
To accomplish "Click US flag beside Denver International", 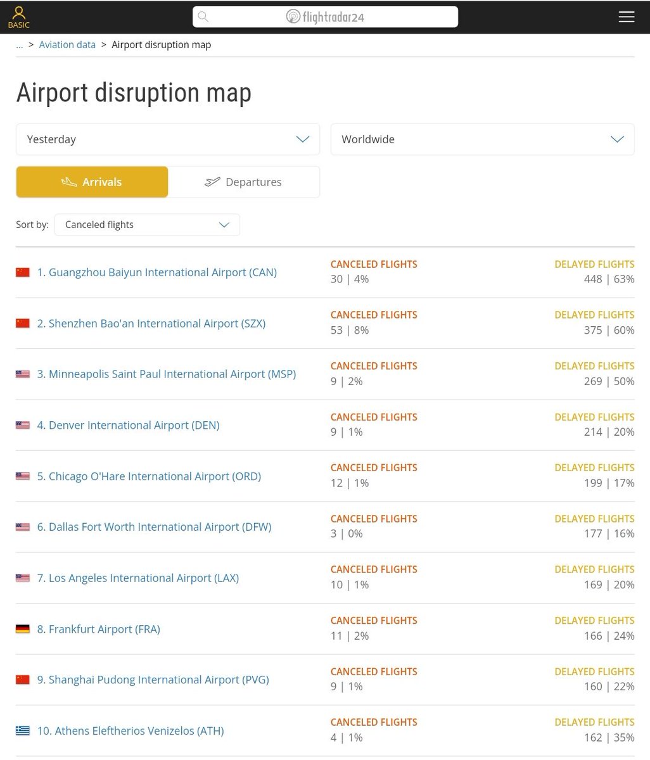I will [23, 426].
